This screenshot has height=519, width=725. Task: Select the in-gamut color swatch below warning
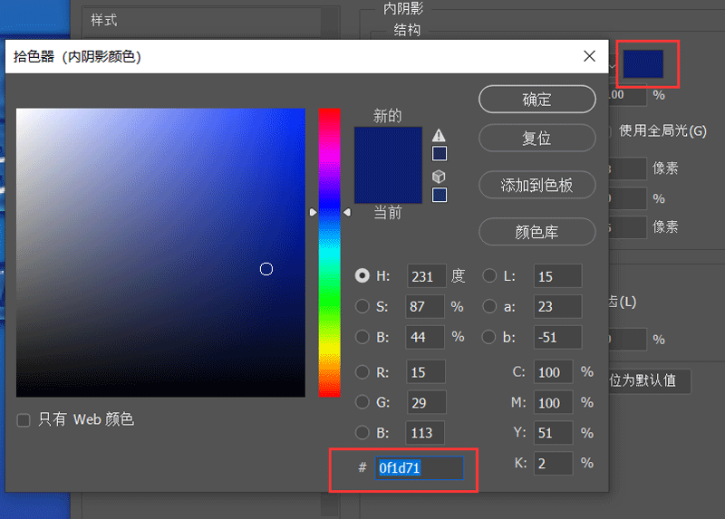[440, 153]
